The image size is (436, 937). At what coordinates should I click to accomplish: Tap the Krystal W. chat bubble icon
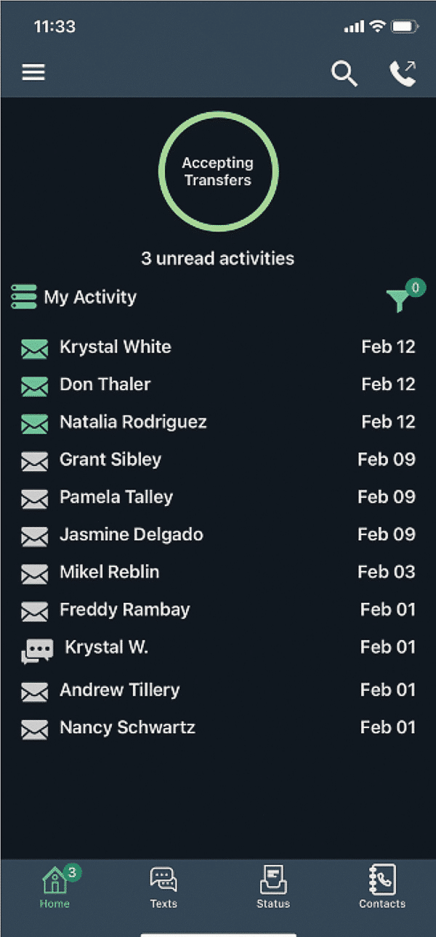click(x=37, y=652)
